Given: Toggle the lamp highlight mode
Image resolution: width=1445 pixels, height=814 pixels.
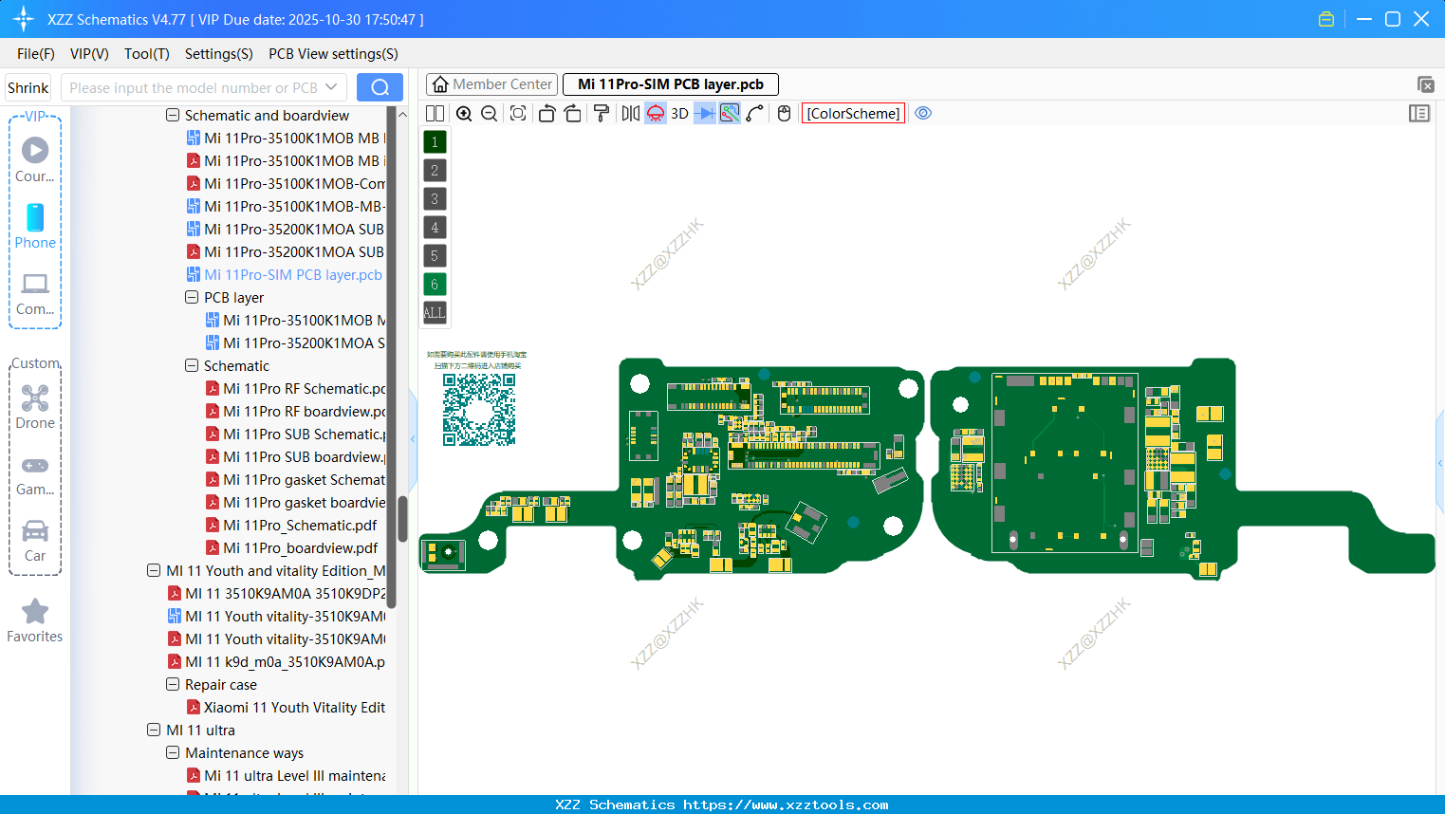Looking at the screenshot, I should (654, 113).
